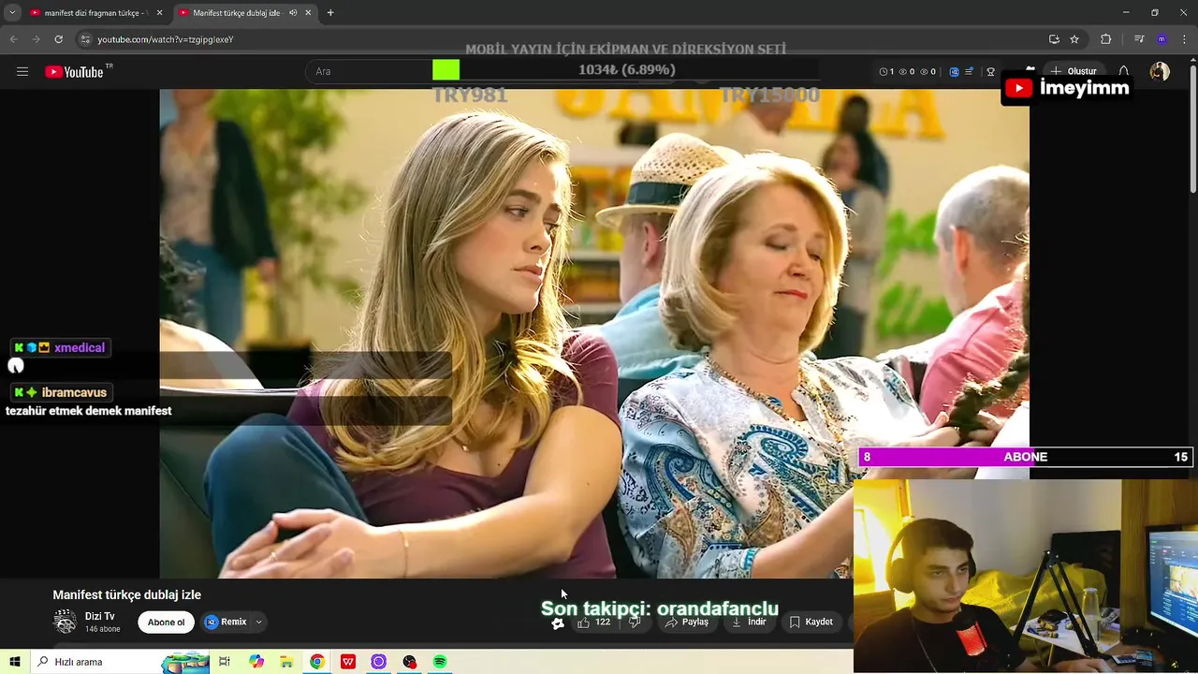Click the xmedical chat username
This screenshot has height=674, width=1198.
coord(80,347)
